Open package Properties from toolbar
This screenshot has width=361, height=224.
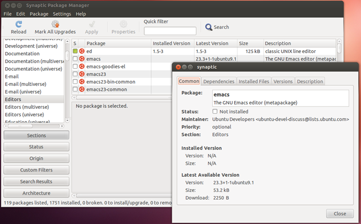pos(124,28)
